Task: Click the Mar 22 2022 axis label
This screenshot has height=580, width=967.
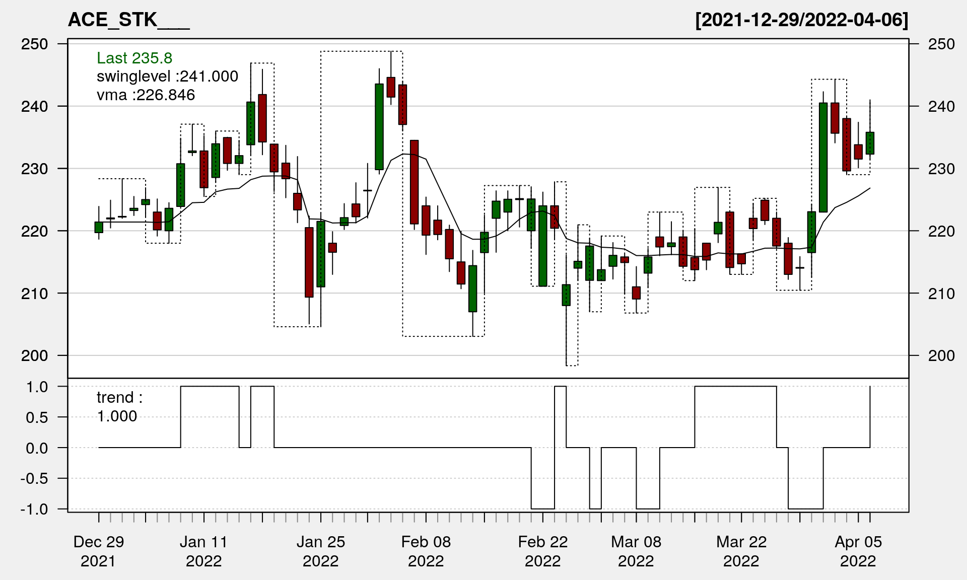Action: 741,551
